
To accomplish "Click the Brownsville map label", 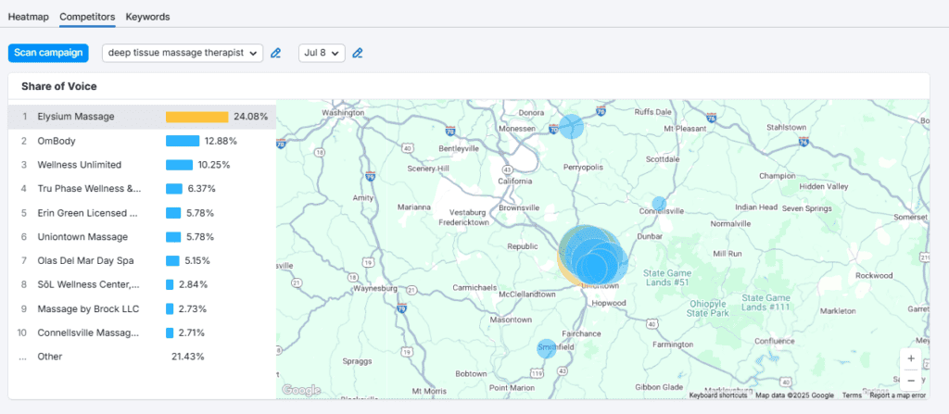I will click(x=519, y=207).
